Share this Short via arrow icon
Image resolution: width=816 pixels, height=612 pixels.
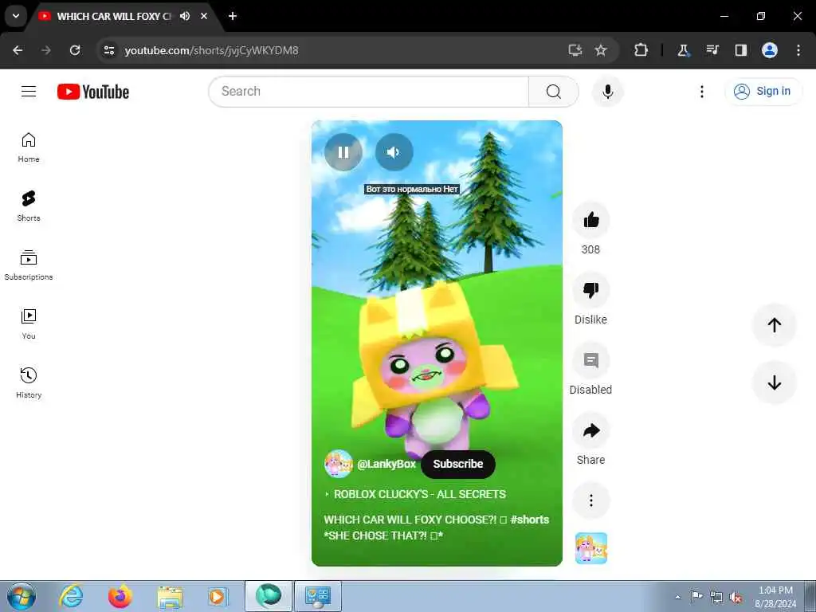(590, 430)
